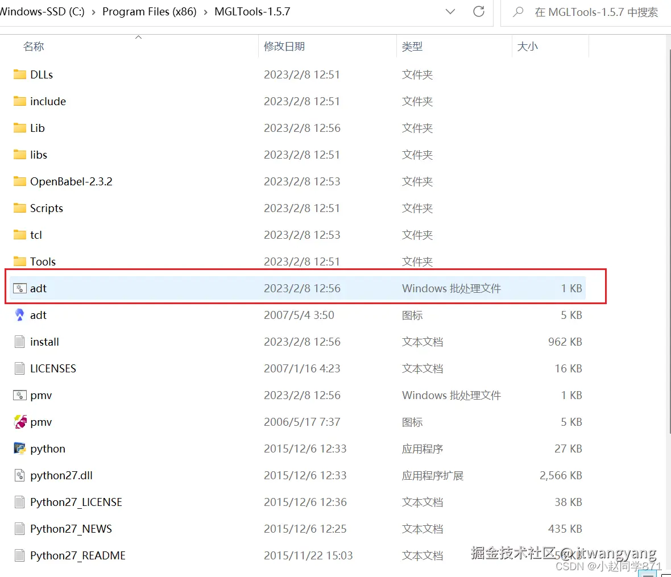
Task: Click the search magnifier icon
Action: point(518,11)
